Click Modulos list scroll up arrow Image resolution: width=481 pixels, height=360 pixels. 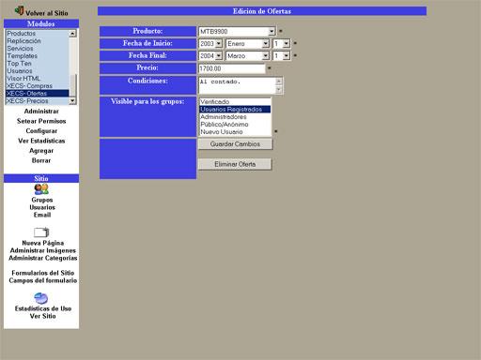pos(72,34)
